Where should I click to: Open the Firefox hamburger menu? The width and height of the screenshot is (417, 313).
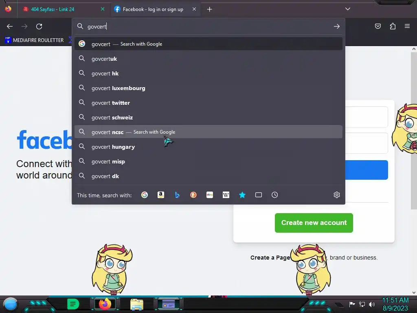tap(407, 26)
